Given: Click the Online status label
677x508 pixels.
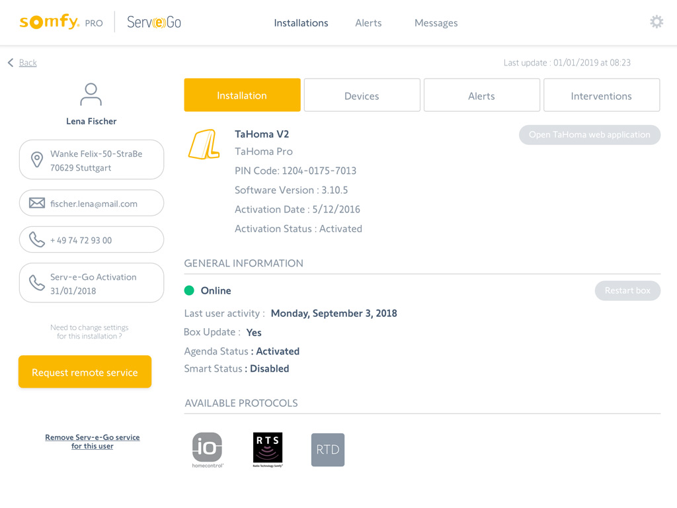Looking at the screenshot, I should point(216,291).
